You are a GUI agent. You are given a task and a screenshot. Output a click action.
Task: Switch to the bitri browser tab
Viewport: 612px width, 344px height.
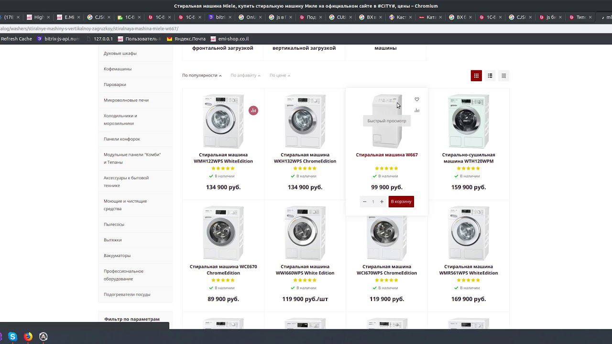(219, 17)
